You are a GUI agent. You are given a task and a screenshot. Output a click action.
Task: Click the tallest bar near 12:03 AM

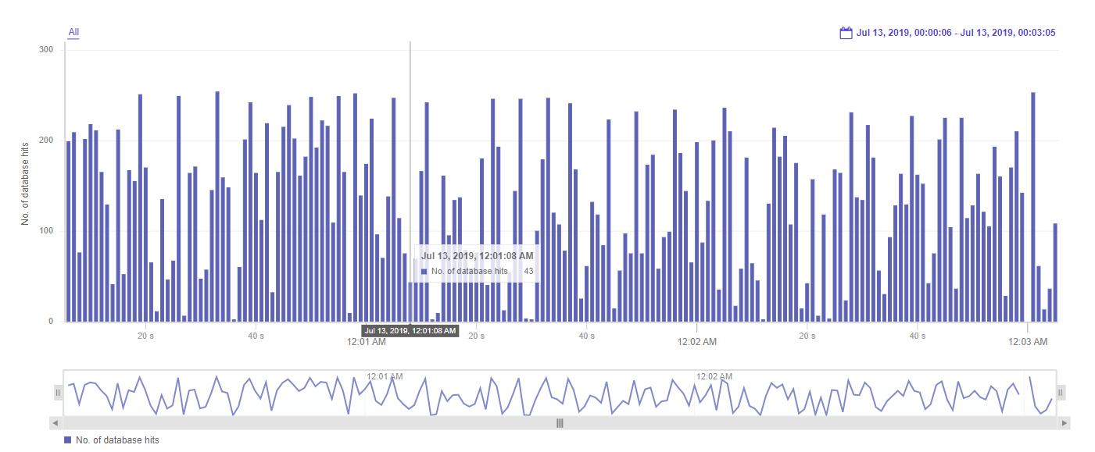(1033, 207)
